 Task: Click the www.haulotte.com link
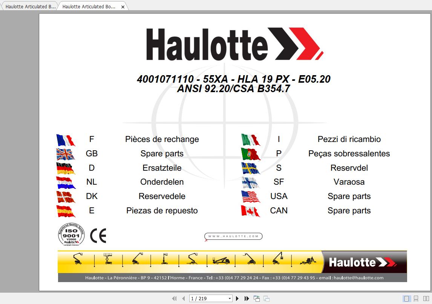click(x=233, y=236)
